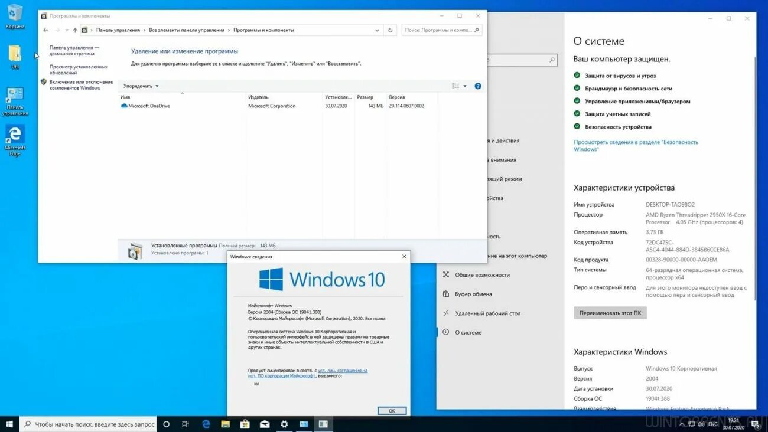
Task: Open recent locations dropdown near navigation arrows
Action: pyautogui.click(x=67, y=30)
